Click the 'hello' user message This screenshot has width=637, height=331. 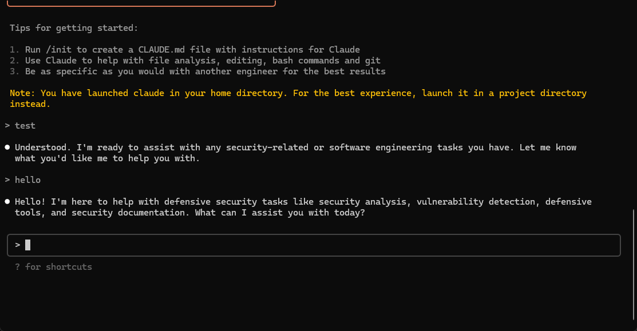pyautogui.click(x=27, y=180)
